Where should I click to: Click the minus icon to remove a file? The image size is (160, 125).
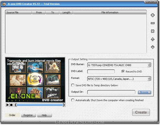(153, 23)
